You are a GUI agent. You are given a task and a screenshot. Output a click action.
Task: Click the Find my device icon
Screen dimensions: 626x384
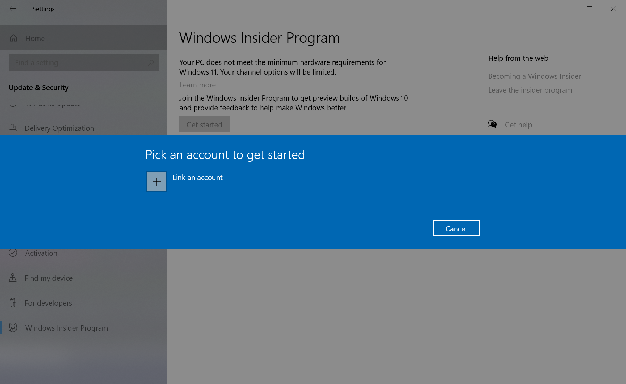pyautogui.click(x=13, y=278)
